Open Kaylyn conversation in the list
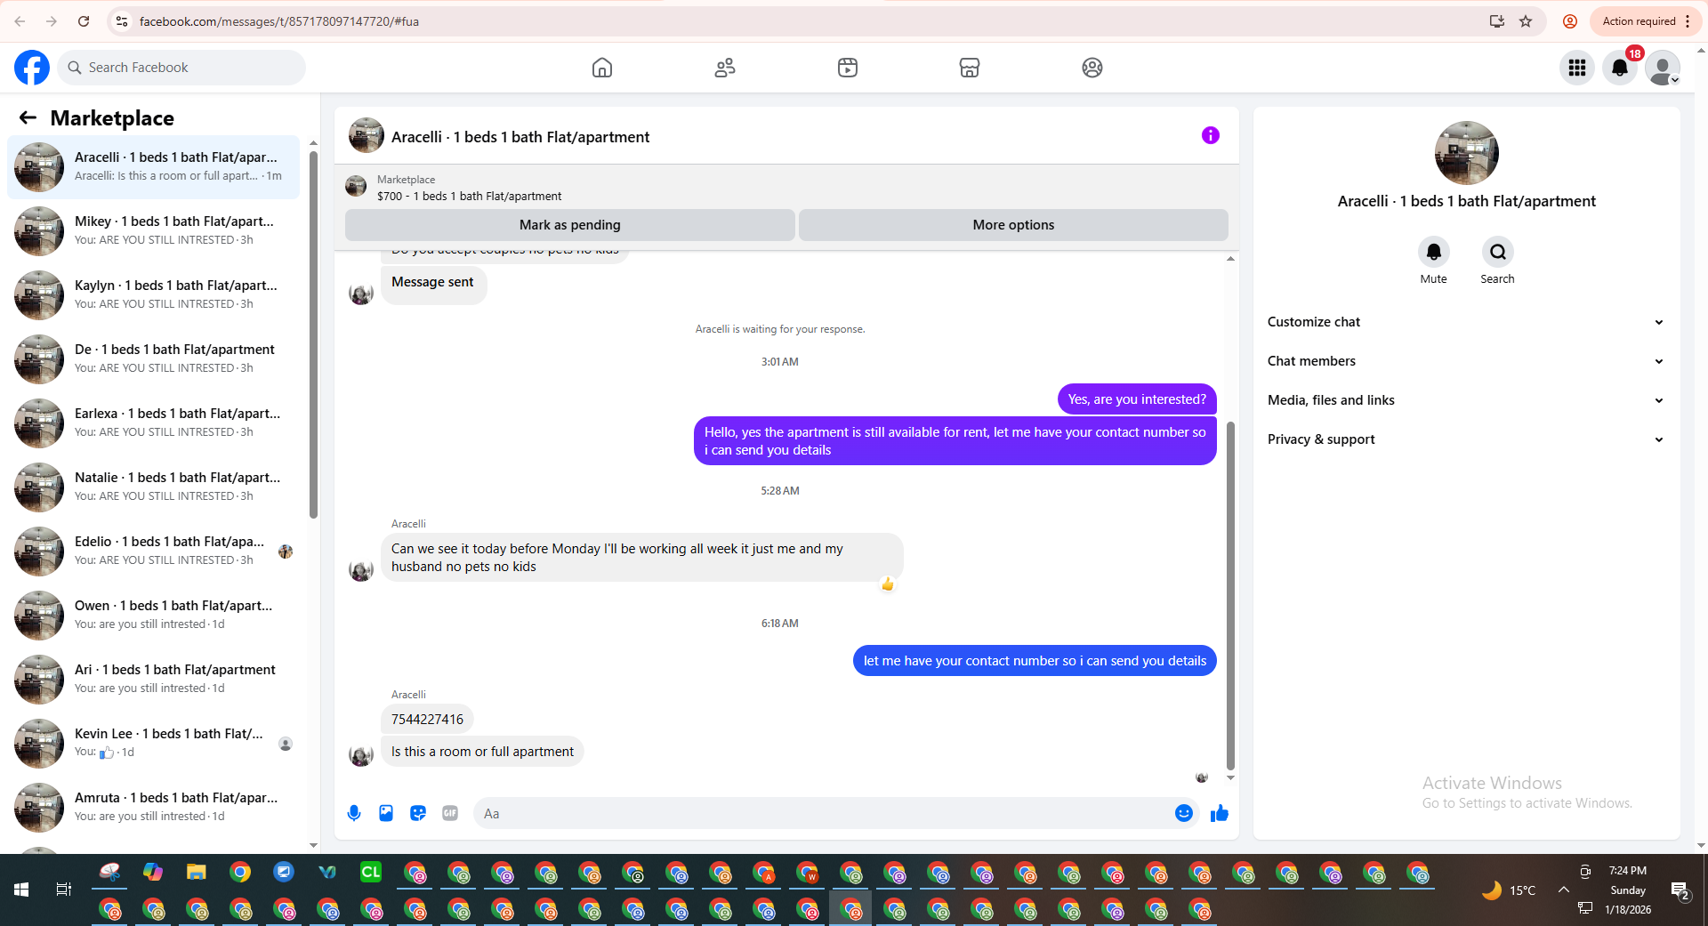The width and height of the screenshot is (1708, 926). pyautogui.click(x=153, y=295)
